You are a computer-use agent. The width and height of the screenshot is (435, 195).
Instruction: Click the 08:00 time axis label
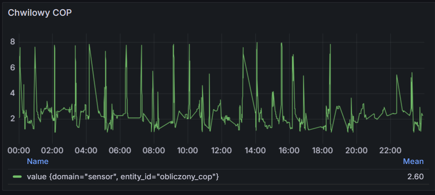pos(154,151)
